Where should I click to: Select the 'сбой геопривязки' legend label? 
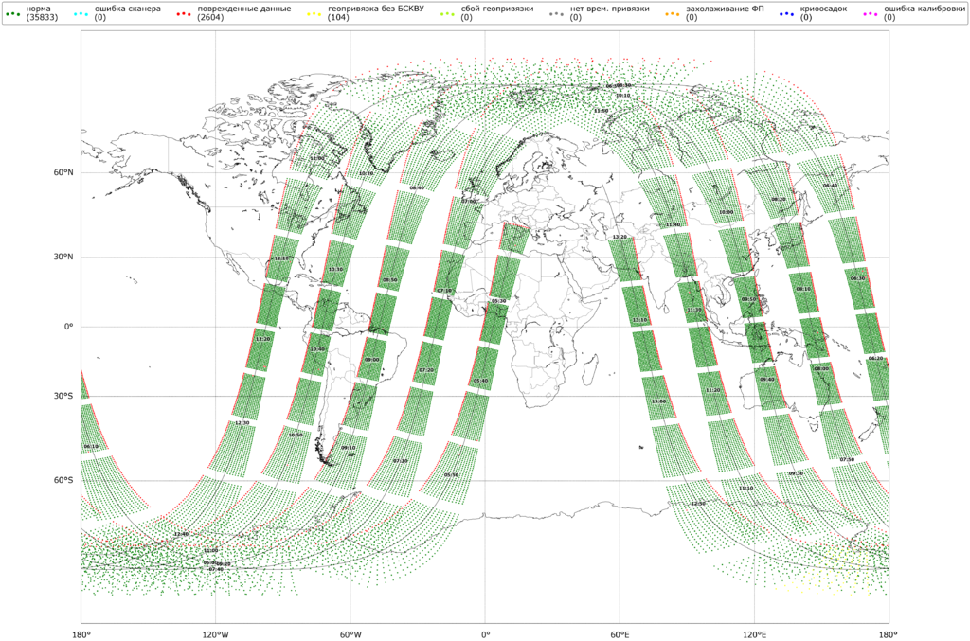point(497,9)
